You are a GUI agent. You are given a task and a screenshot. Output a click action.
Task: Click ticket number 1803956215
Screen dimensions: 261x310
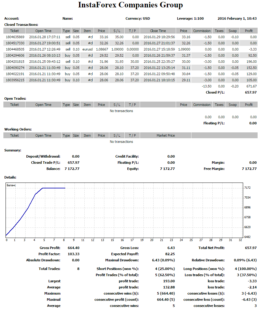point(15,80)
